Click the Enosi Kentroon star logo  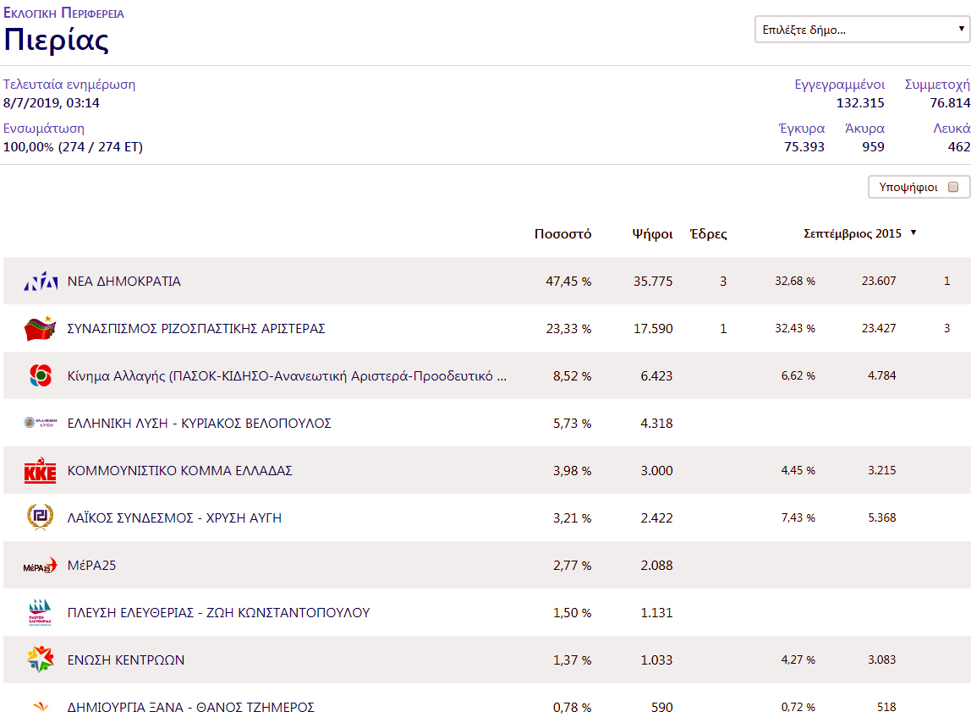pos(41,660)
